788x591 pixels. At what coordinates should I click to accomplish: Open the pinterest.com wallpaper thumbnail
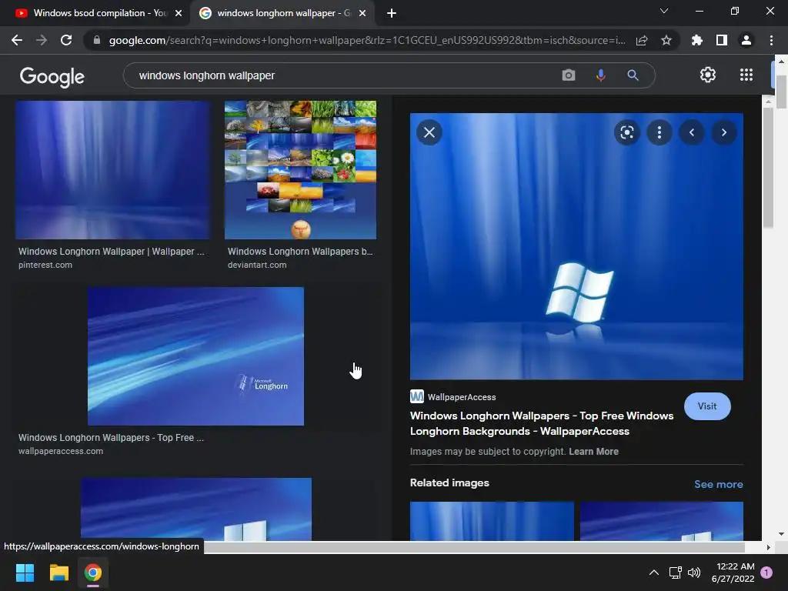coord(112,170)
